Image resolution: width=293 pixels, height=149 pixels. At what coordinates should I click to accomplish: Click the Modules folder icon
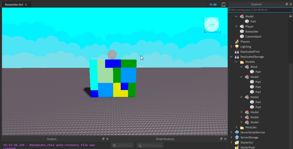point(242,127)
